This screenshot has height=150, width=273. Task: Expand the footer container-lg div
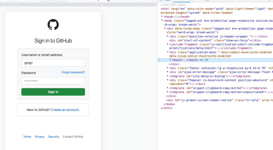(168, 68)
